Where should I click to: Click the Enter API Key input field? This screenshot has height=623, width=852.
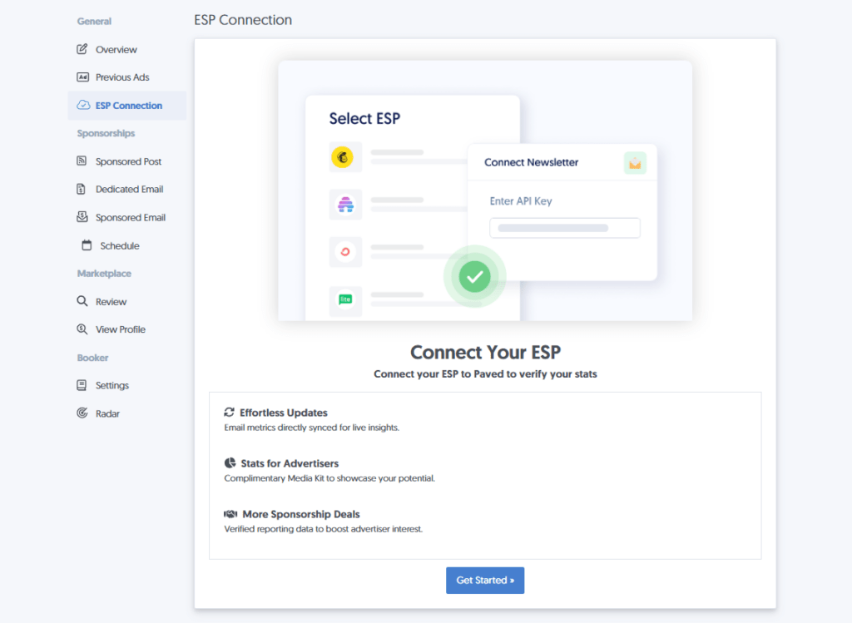pyautogui.click(x=564, y=227)
